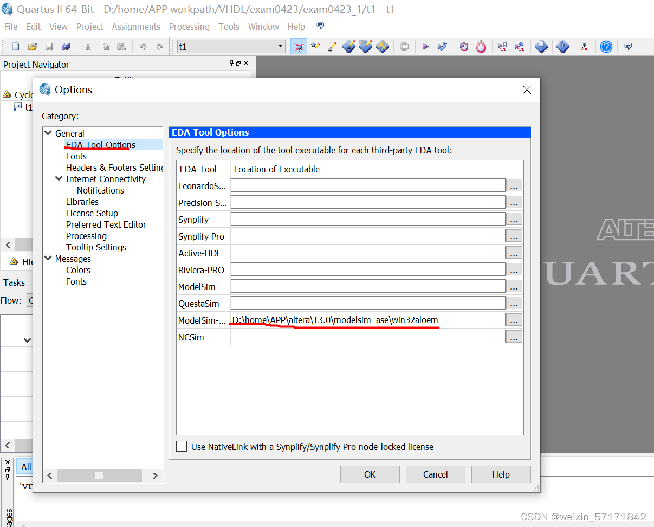Click the TimeQuest Timing Analyzer stopwatch icon
Image resolution: width=654 pixels, height=527 pixels.
click(481, 47)
